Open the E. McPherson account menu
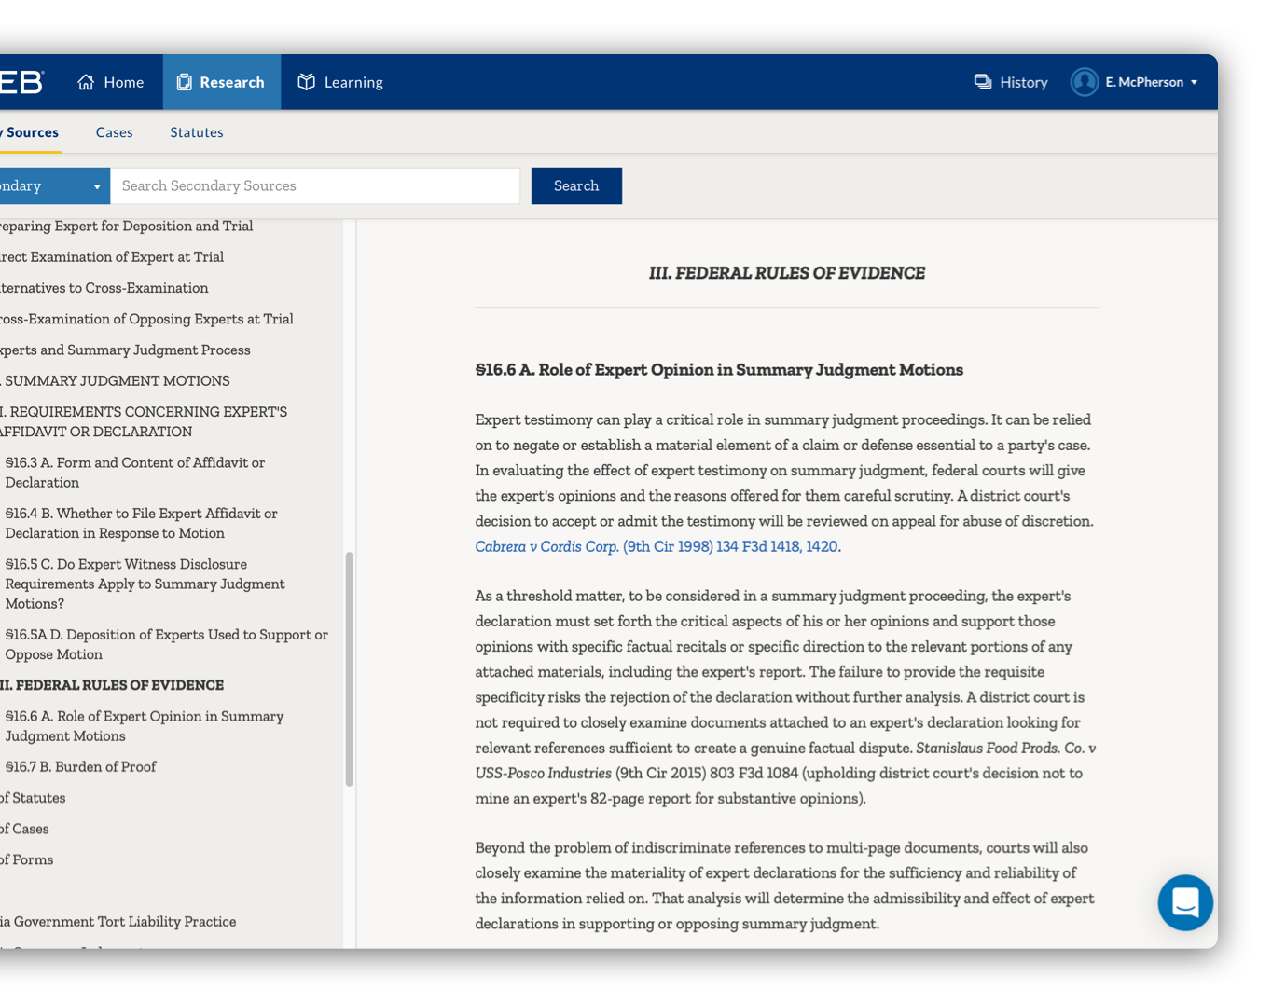 (x=1135, y=82)
